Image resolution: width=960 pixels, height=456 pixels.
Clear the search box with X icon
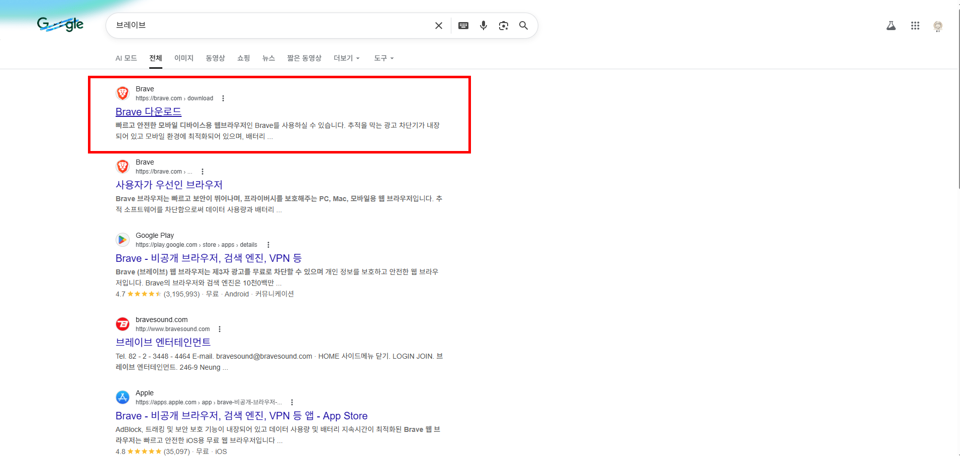pos(439,26)
